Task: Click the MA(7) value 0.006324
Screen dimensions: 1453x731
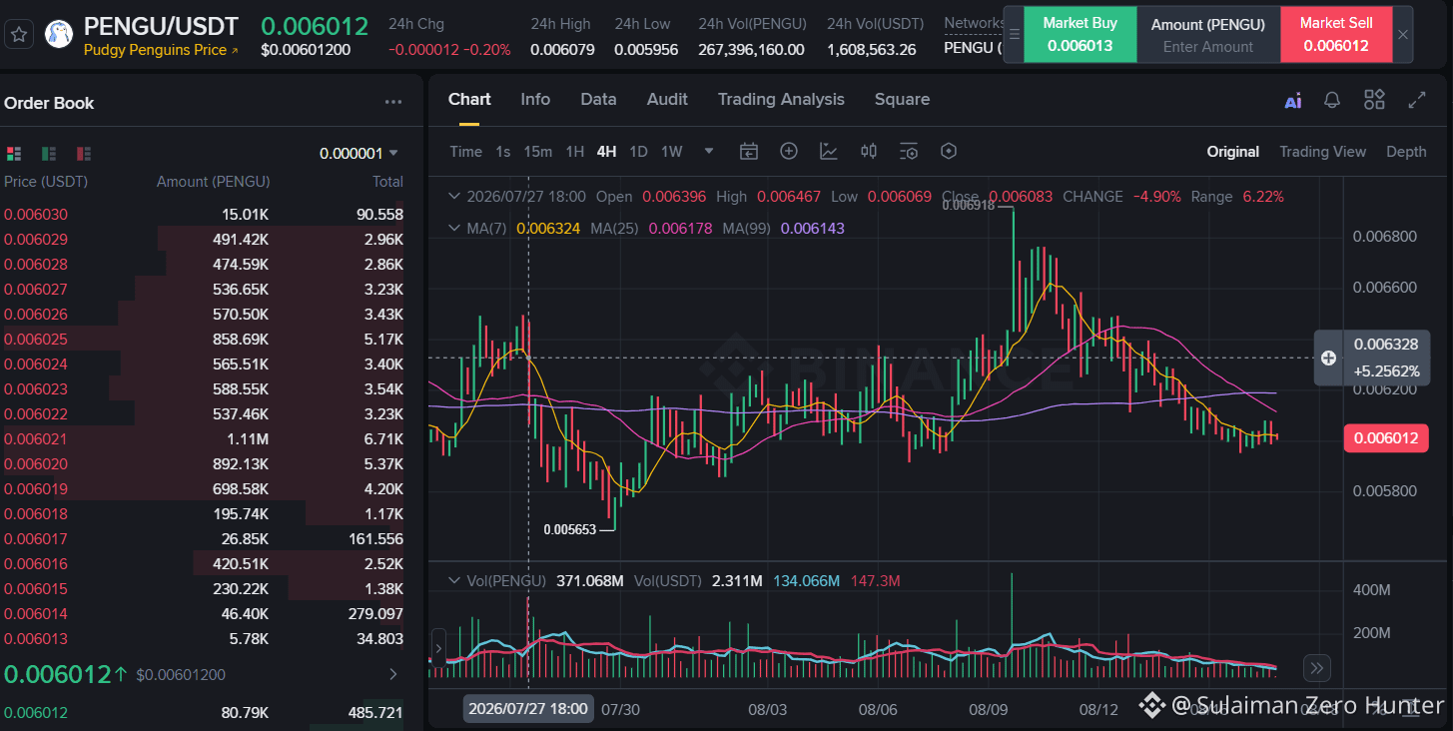Action: point(546,229)
